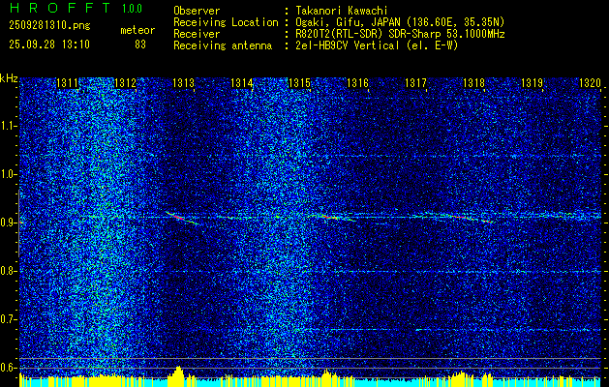Screen dimensions: 609x387
Task: Click the 0.7 kHz axis label
Action: (9, 319)
